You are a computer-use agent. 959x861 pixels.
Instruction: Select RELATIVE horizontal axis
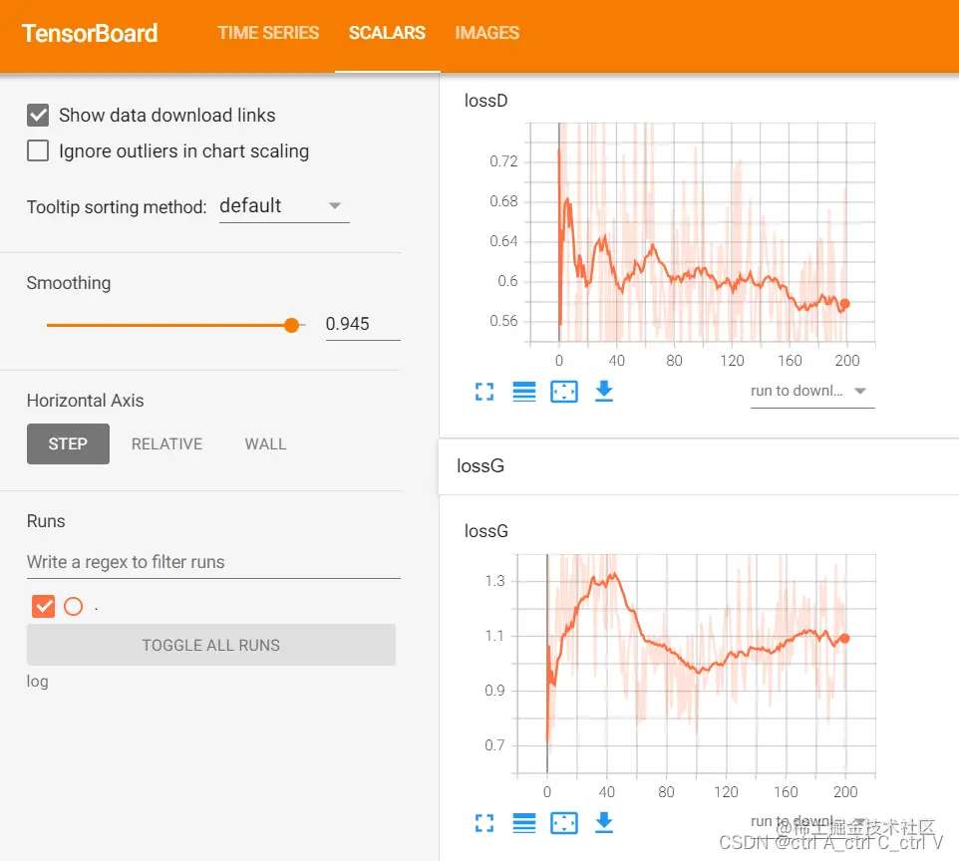(166, 444)
